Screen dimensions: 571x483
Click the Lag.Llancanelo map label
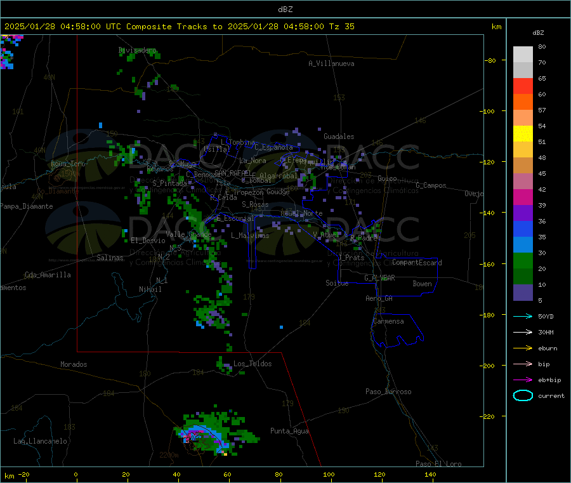pos(40,441)
